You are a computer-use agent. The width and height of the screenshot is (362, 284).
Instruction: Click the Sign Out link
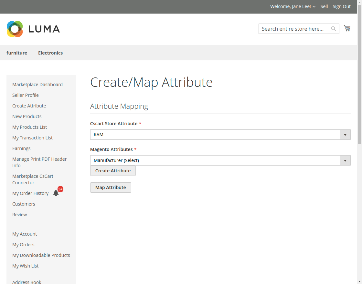pos(342,6)
